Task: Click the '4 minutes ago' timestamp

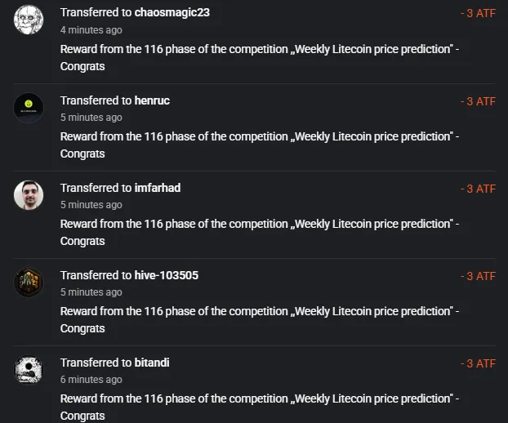Action: [x=91, y=30]
